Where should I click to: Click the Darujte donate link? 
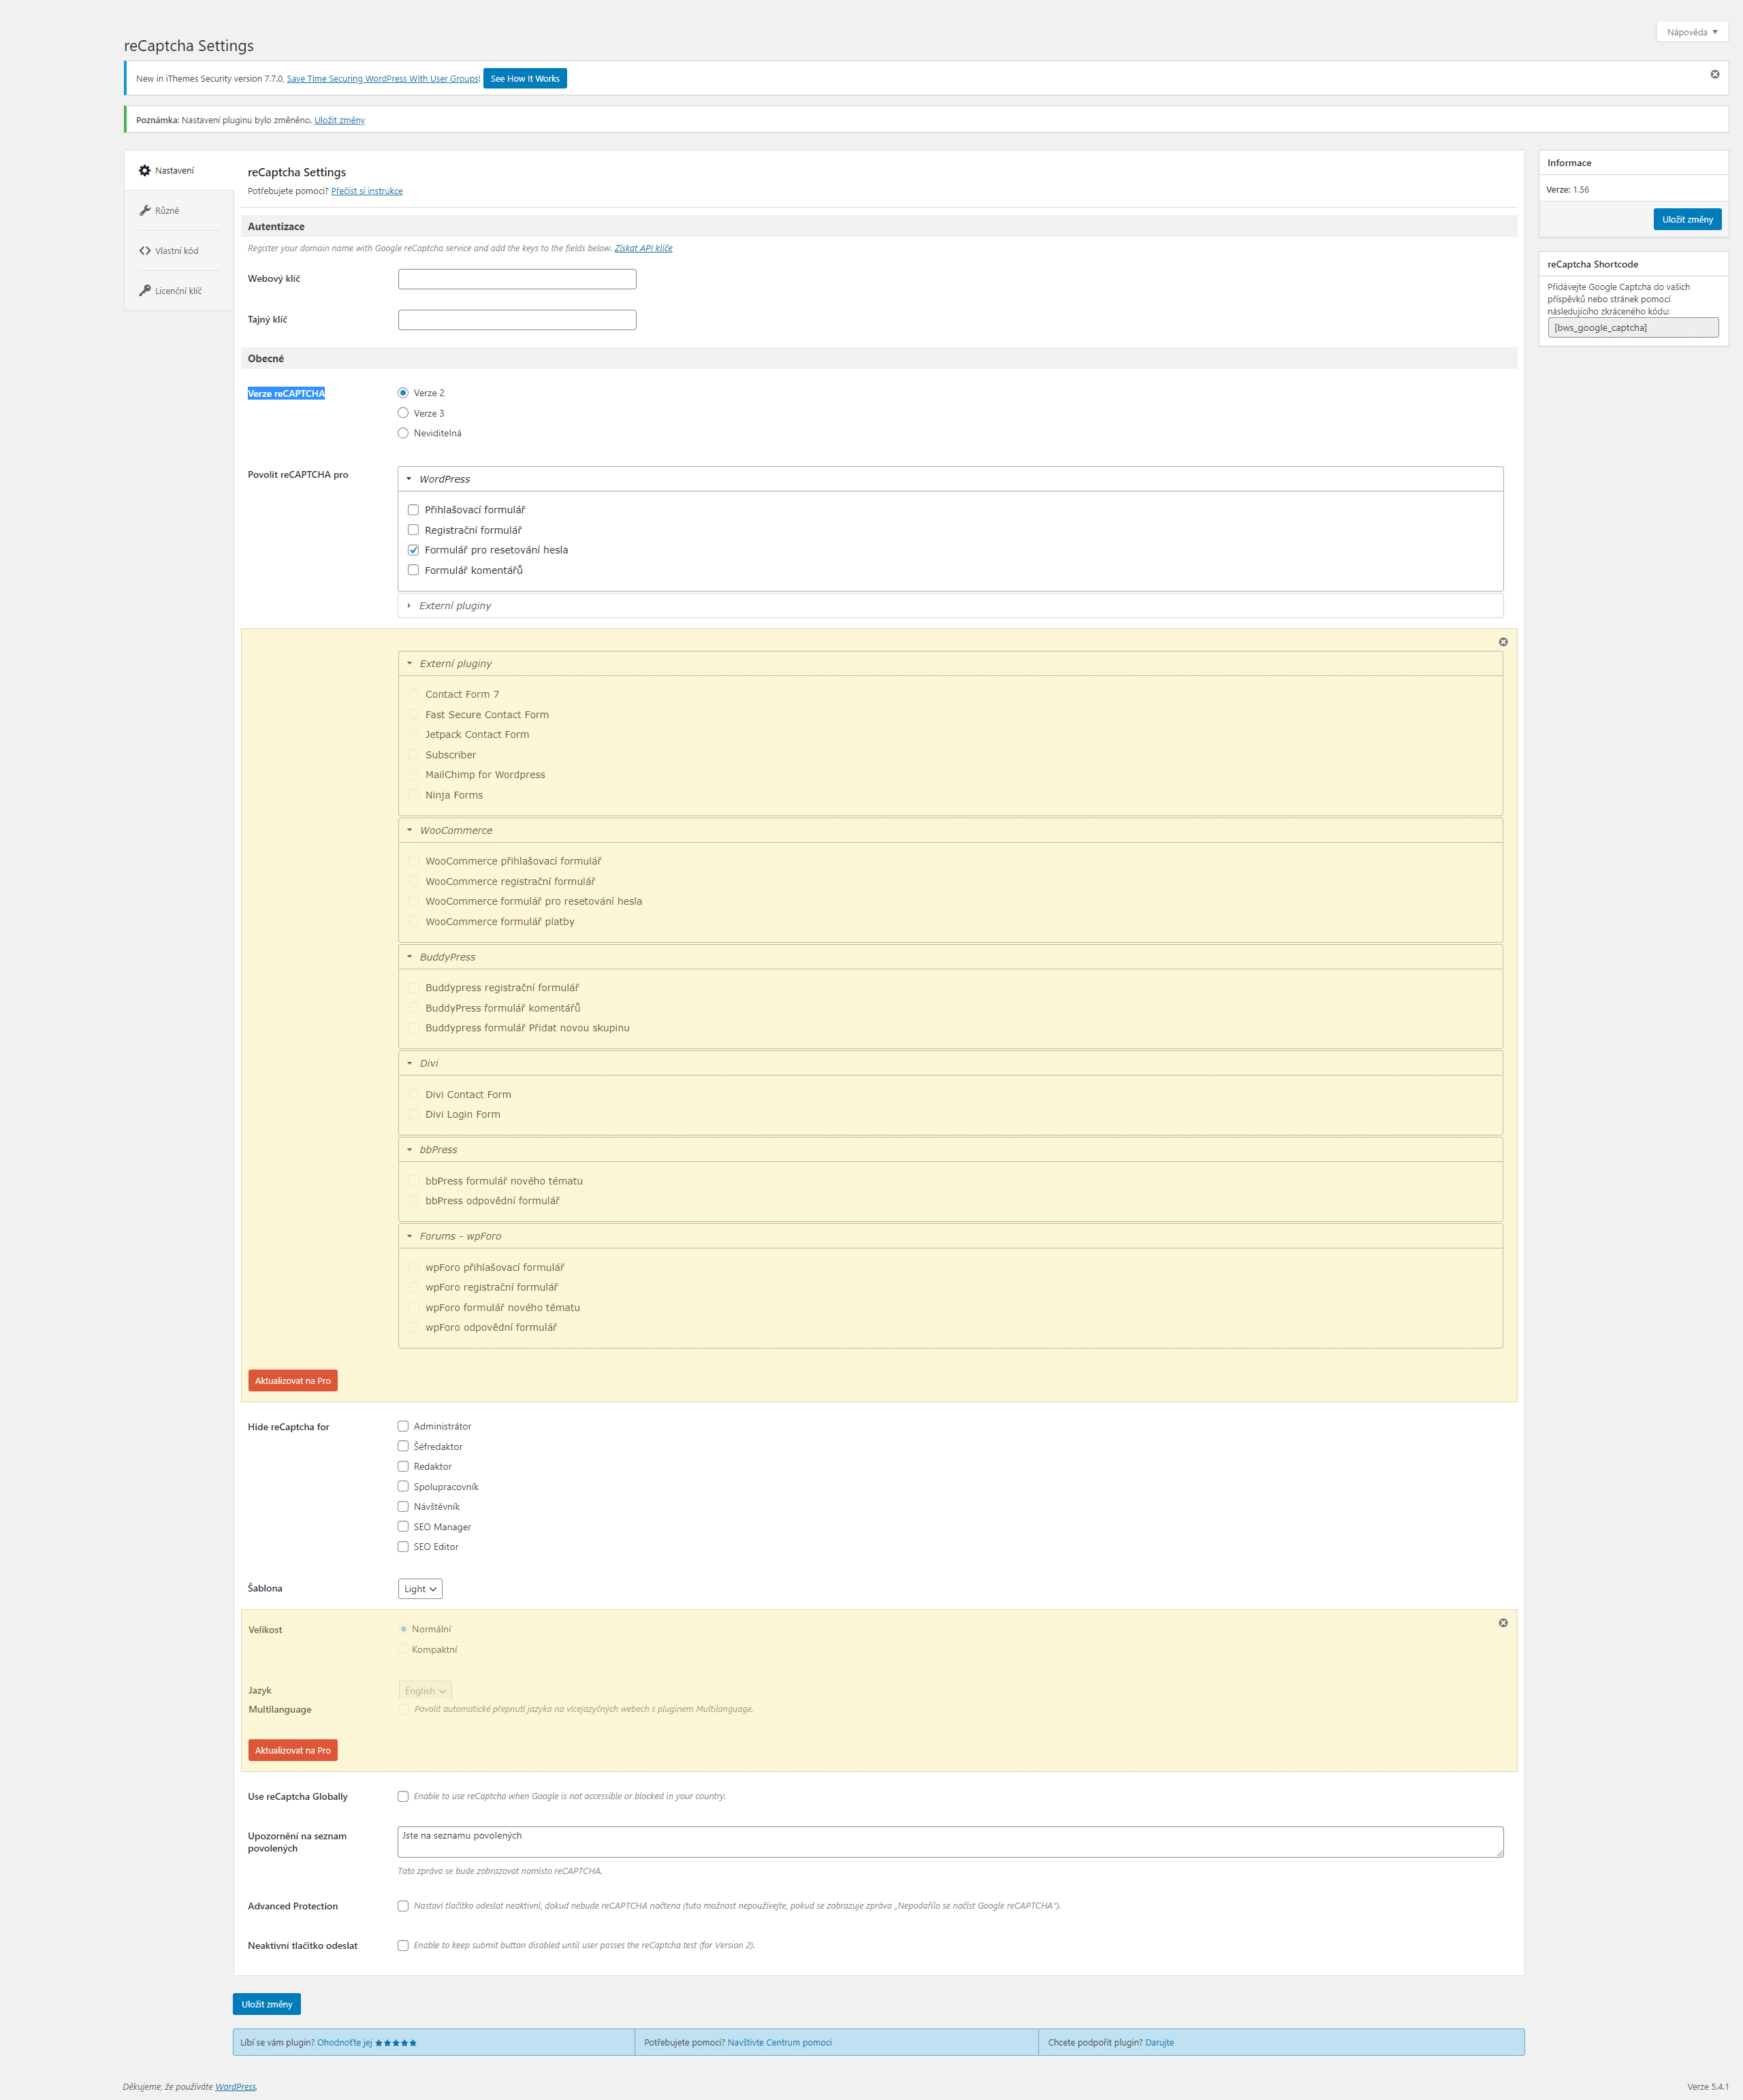pyautogui.click(x=1159, y=2043)
